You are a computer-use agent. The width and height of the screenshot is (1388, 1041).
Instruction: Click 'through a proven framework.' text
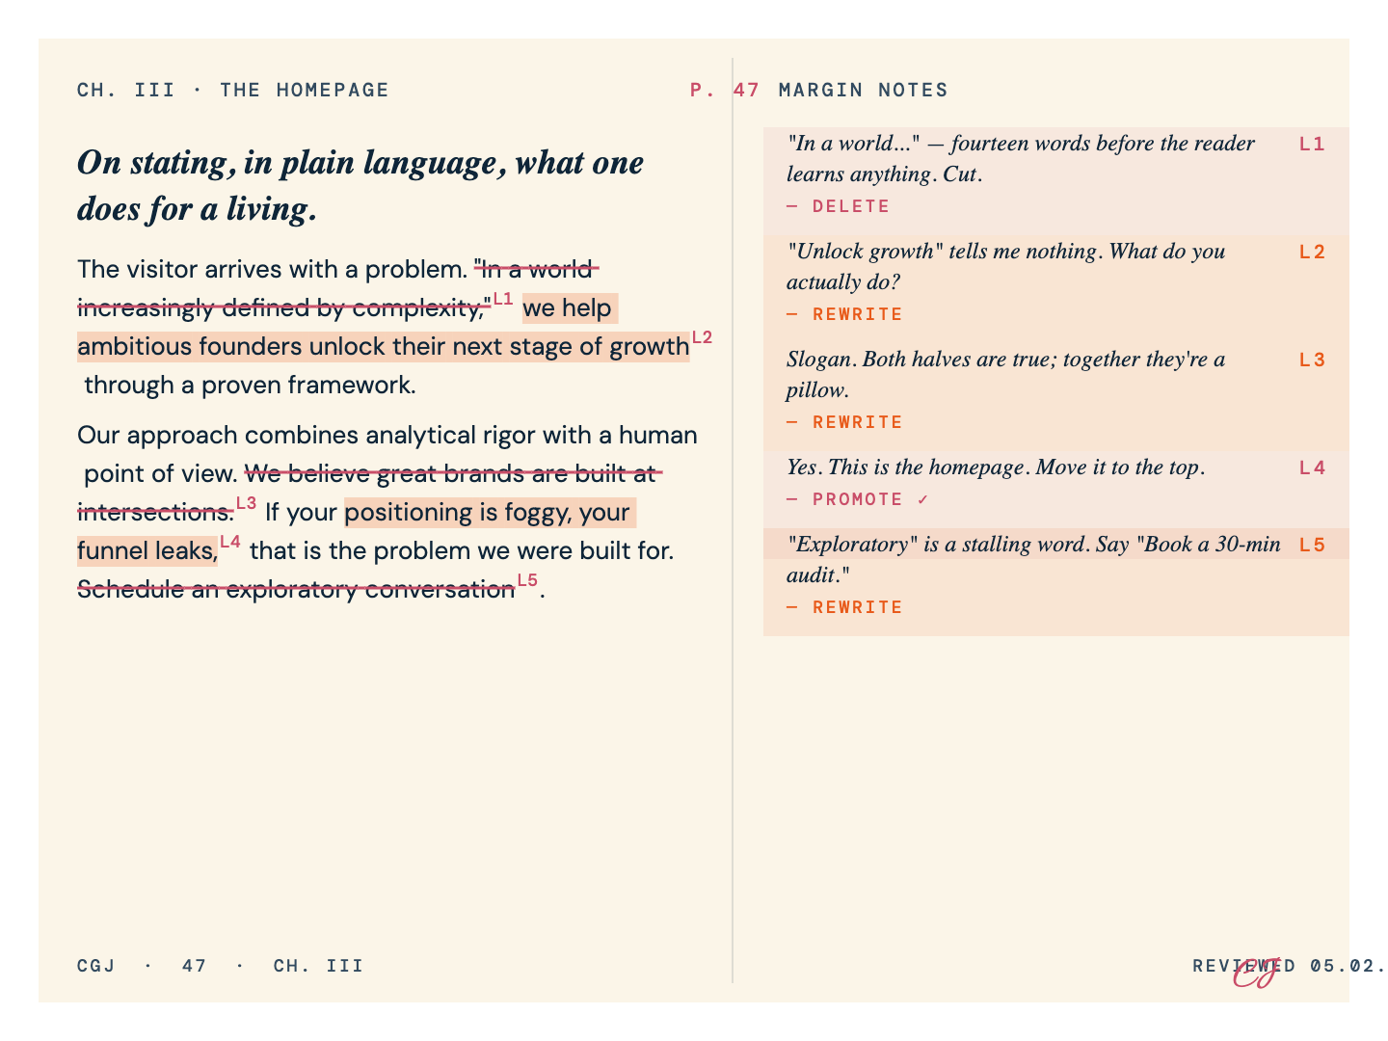250,386
